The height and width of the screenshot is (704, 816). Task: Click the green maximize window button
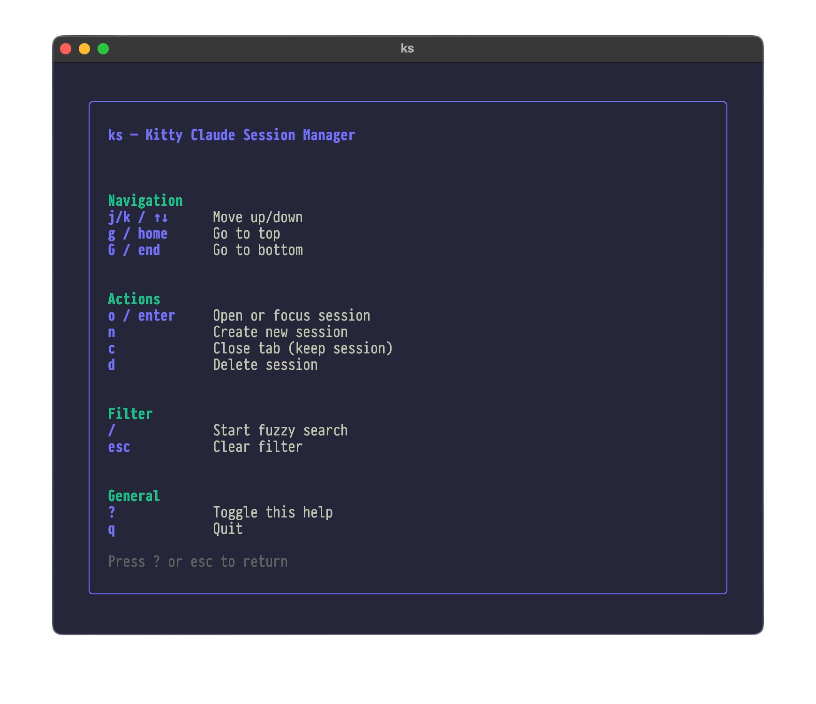click(x=103, y=49)
